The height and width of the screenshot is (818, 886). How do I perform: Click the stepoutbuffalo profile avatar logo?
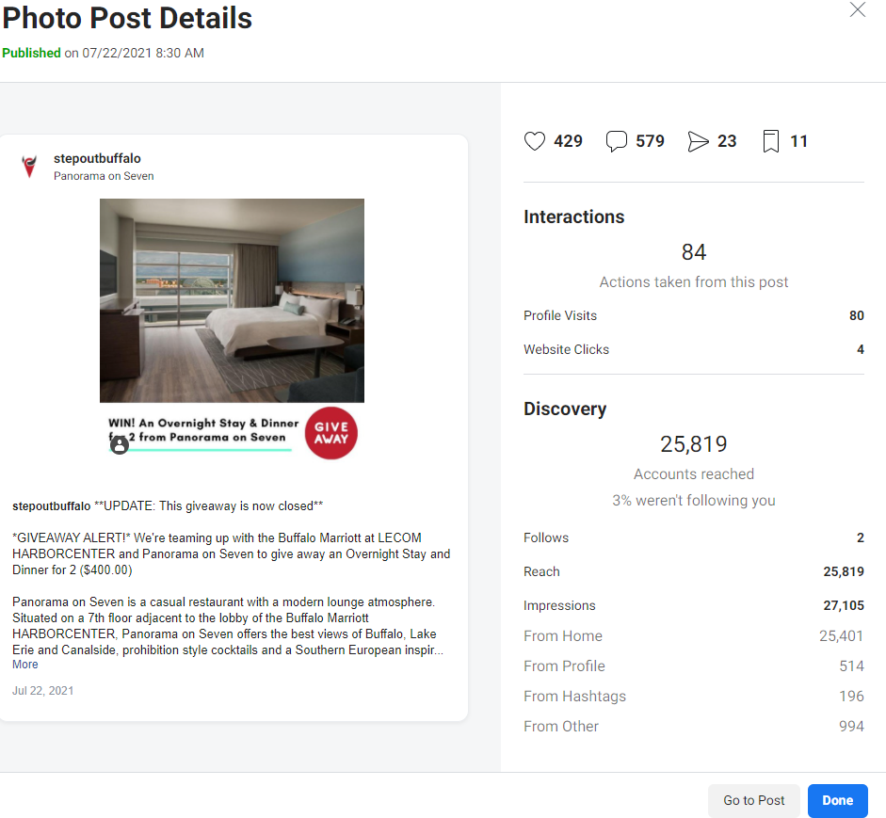tap(29, 167)
